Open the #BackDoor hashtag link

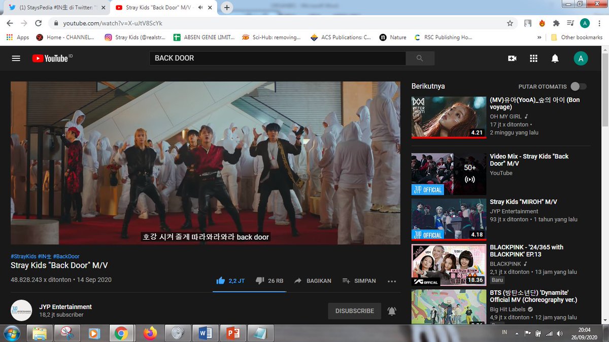coord(66,256)
